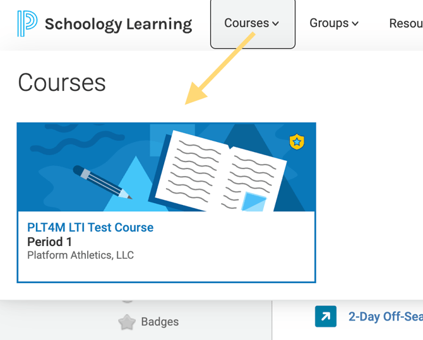The height and width of the screenshot is (340, 423).
Task: Click the gray star Badges icon
Action: 127,322
